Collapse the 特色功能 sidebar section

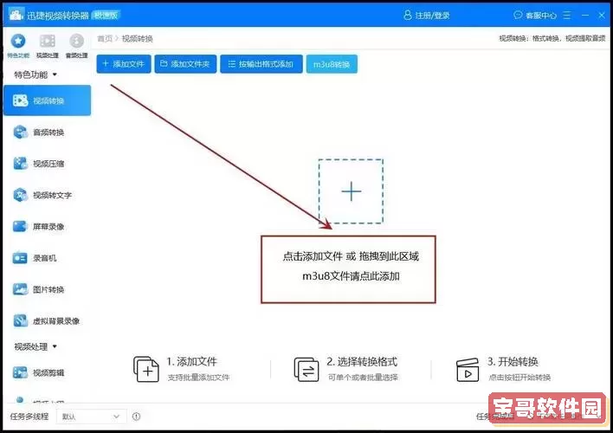pos(35,74)
